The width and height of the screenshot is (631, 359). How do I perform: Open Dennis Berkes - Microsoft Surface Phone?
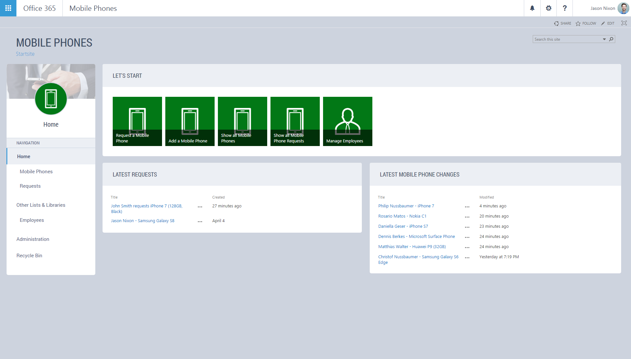pyautogui.click(x=416, y=237)
